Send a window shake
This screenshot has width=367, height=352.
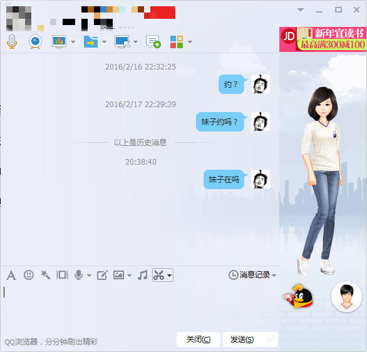(62, 275)
